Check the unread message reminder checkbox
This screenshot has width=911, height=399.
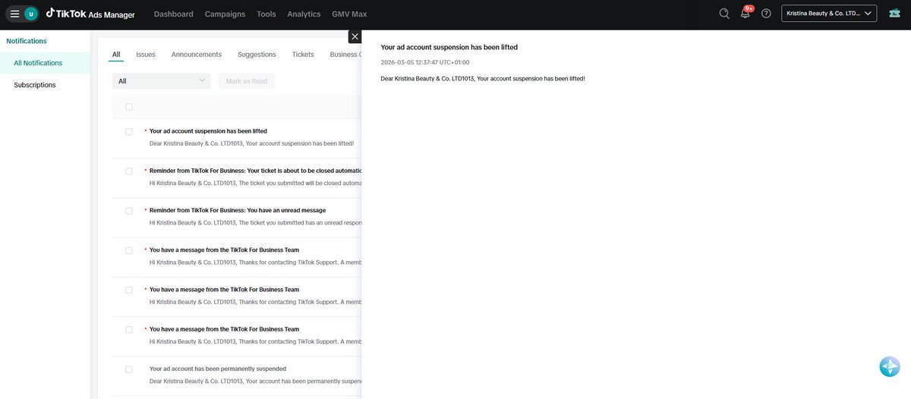pyautogui.click(x=129, y=210)
